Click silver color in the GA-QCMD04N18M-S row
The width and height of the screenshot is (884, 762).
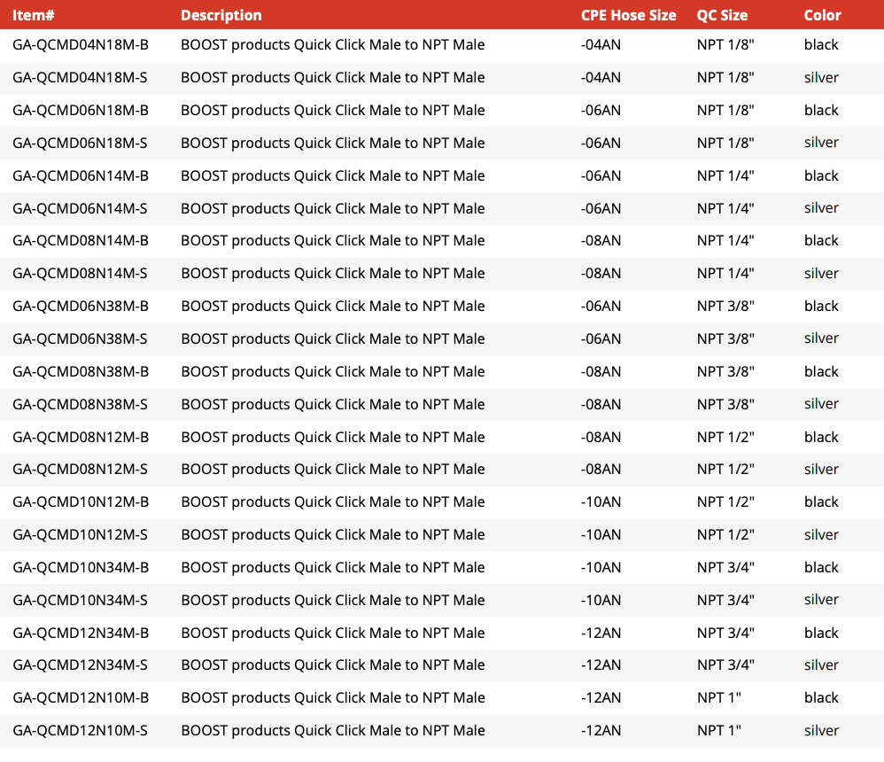pos(821,77)
